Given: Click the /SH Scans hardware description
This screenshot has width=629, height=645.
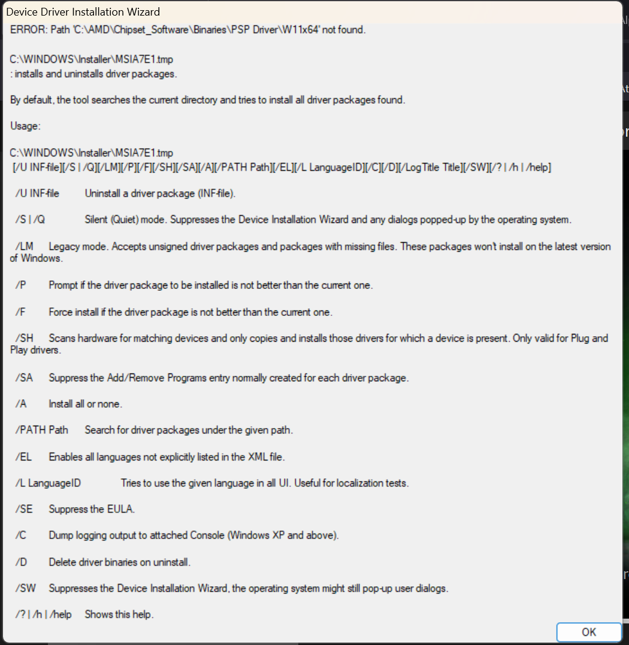Looking at the screenshot, I should pyautogui.click(x=309, y=344).
